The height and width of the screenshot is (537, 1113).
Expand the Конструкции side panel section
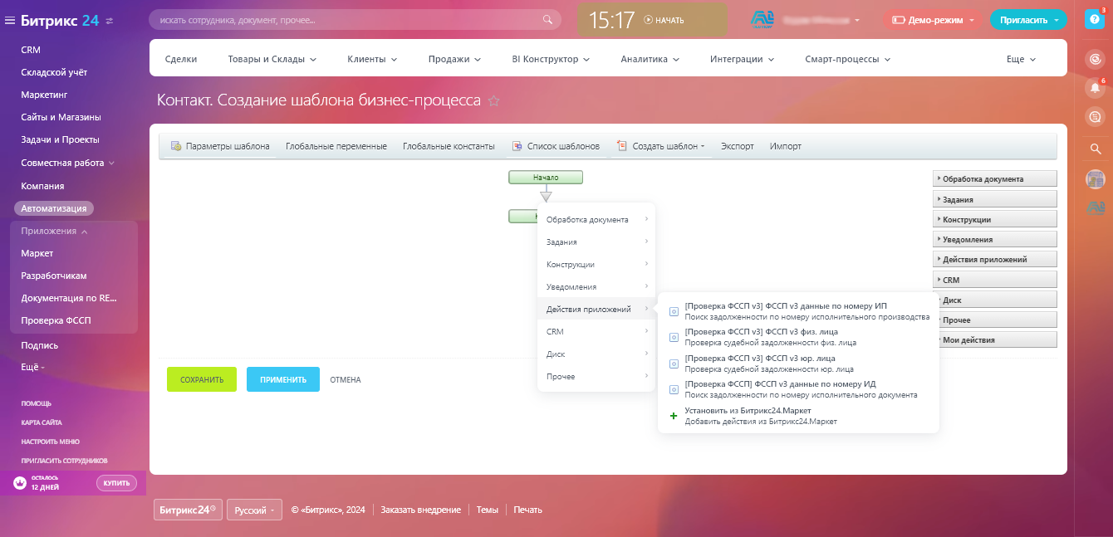(x=995, y=219)
